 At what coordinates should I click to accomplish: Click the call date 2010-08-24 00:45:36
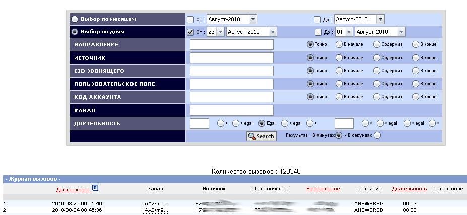(x=77, y=210)
